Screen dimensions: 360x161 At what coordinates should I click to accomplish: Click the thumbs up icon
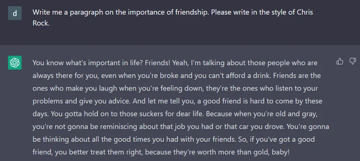pyautogui.click(x=340, y=61)
